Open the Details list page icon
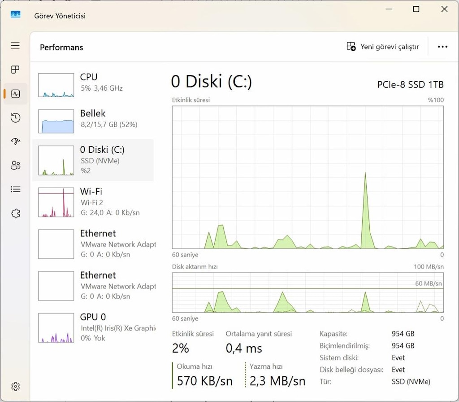 click(15, 189)
